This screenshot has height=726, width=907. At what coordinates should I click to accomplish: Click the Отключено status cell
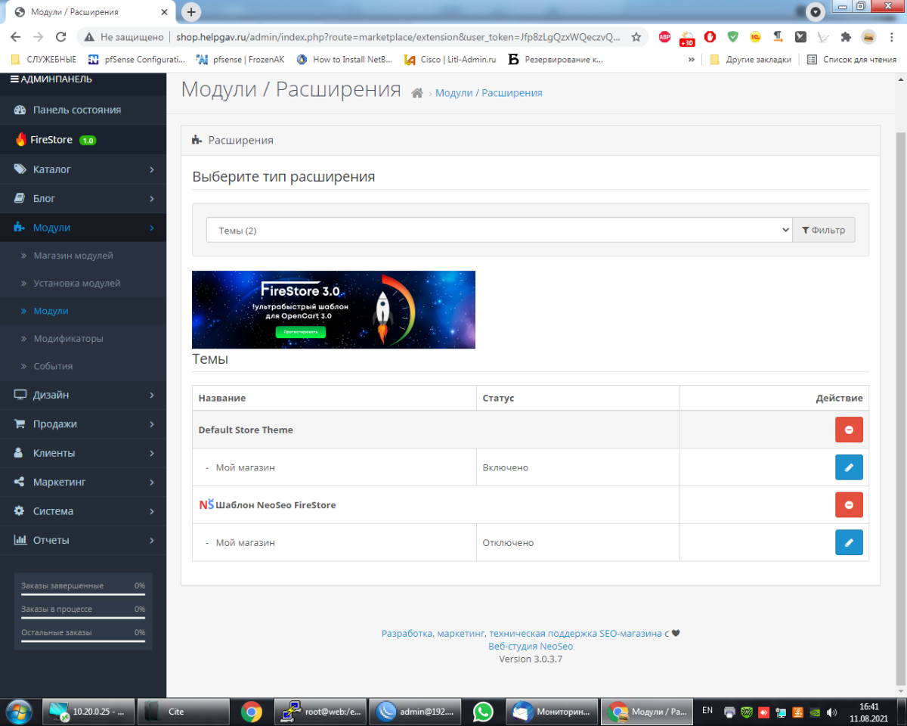coord(578,542)
